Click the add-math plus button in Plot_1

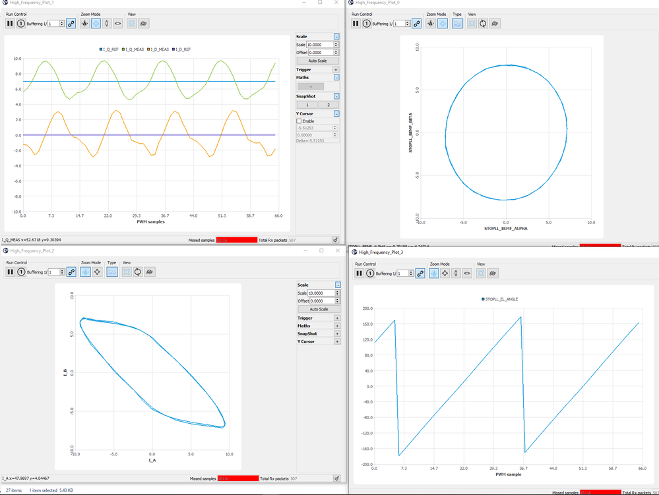(311, 86)
